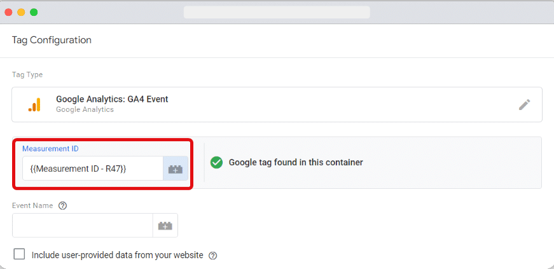Click the 'Measurement ID' label
Image resolution: width=554 pixels, height=269 pixels.
point(50,149)
